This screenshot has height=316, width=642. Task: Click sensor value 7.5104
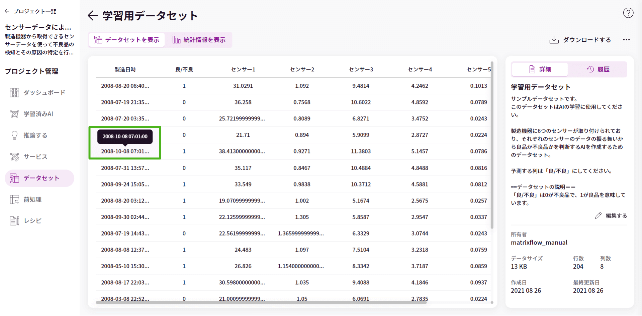point(361,250)
